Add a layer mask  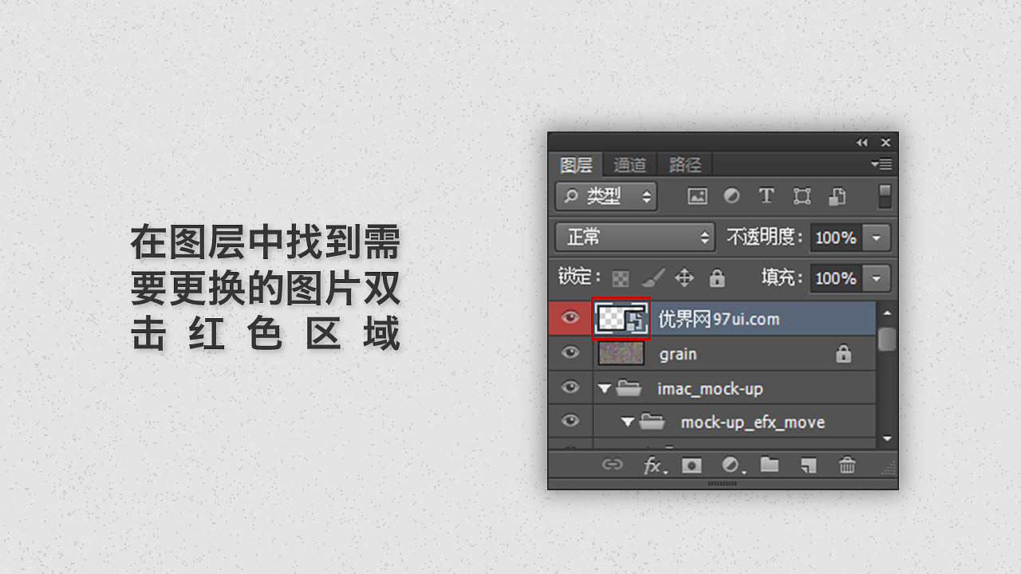(x=692, y=465)
